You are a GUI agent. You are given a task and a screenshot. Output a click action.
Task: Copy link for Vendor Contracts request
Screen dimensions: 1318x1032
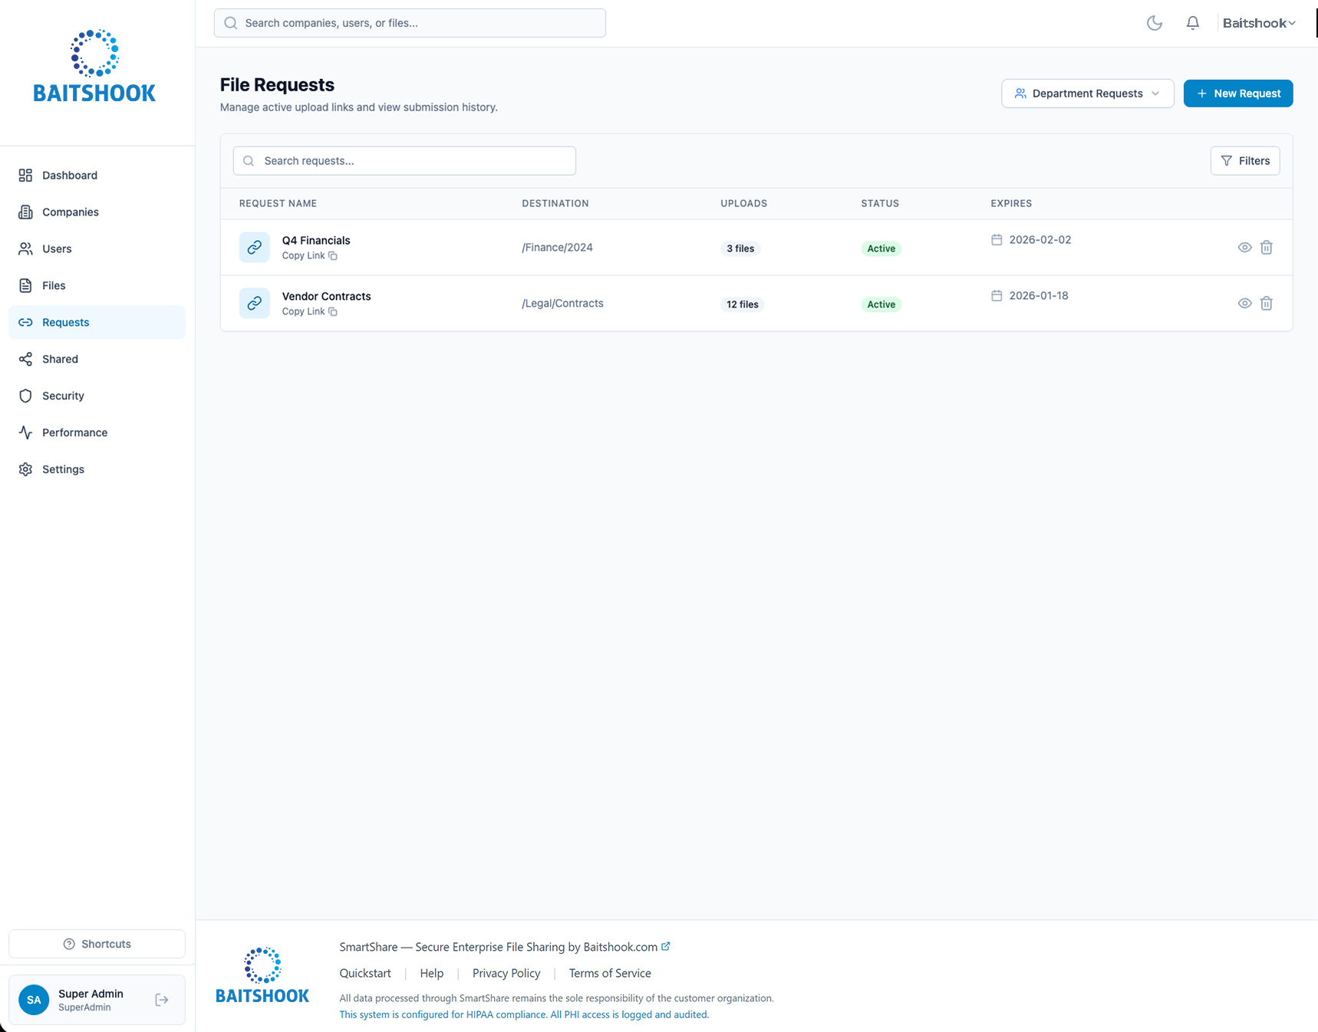point(309,312)
